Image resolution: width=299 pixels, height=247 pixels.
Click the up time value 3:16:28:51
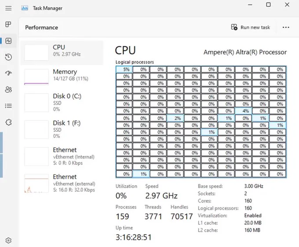coord(134,237)
